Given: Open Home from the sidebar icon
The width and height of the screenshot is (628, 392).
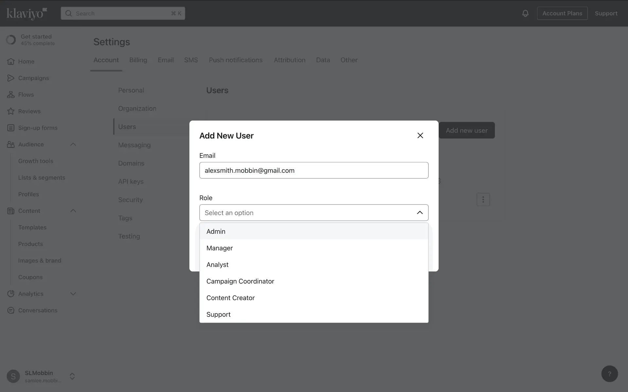Looking at the screenshot, I should click(x=11, y=61).
